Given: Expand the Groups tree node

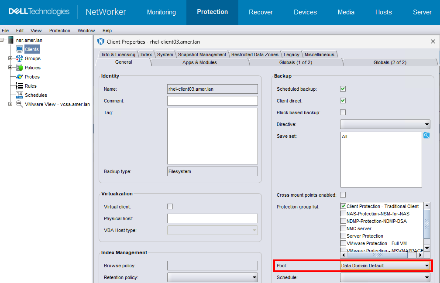Looking at the screenshot, I should (10, 58).
